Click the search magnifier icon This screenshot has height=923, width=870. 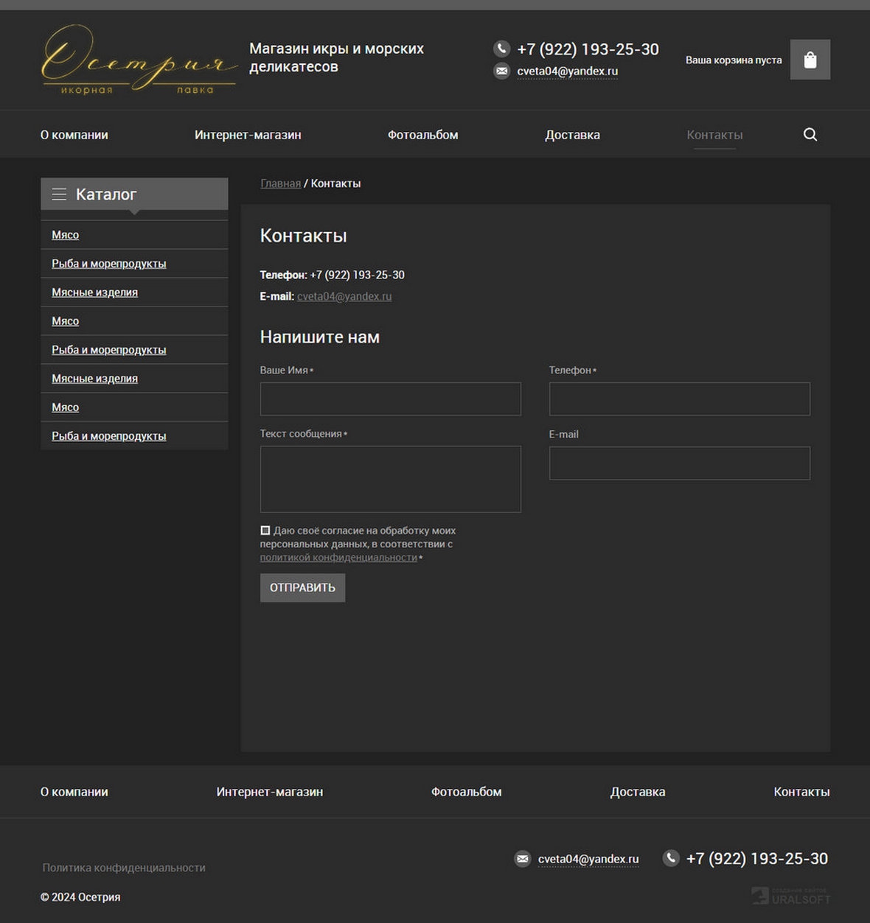click(810, 135)
